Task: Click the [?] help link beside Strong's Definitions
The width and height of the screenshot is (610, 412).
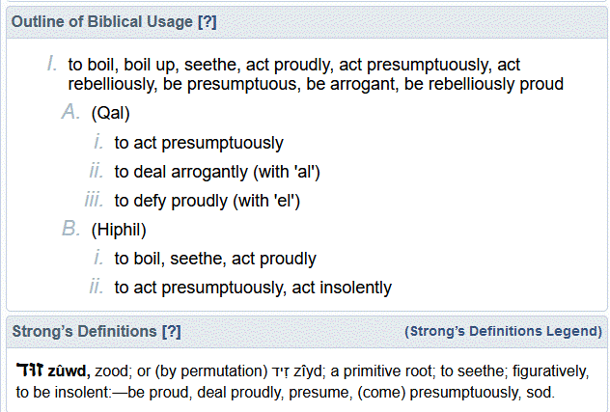Action: pos(171,332)
